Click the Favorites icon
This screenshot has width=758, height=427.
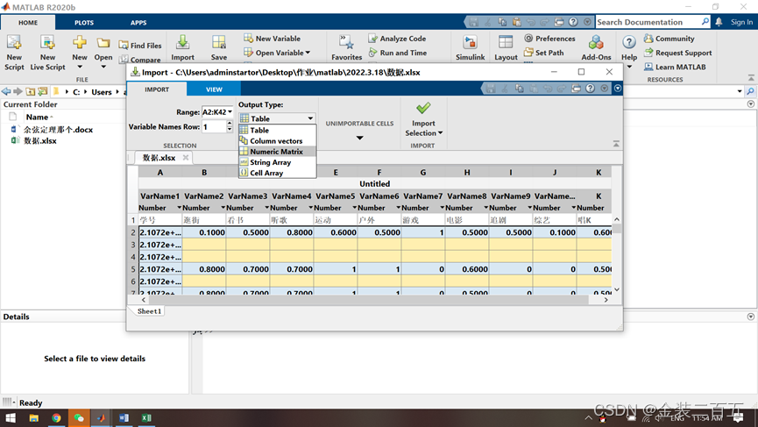coord(347,43)
